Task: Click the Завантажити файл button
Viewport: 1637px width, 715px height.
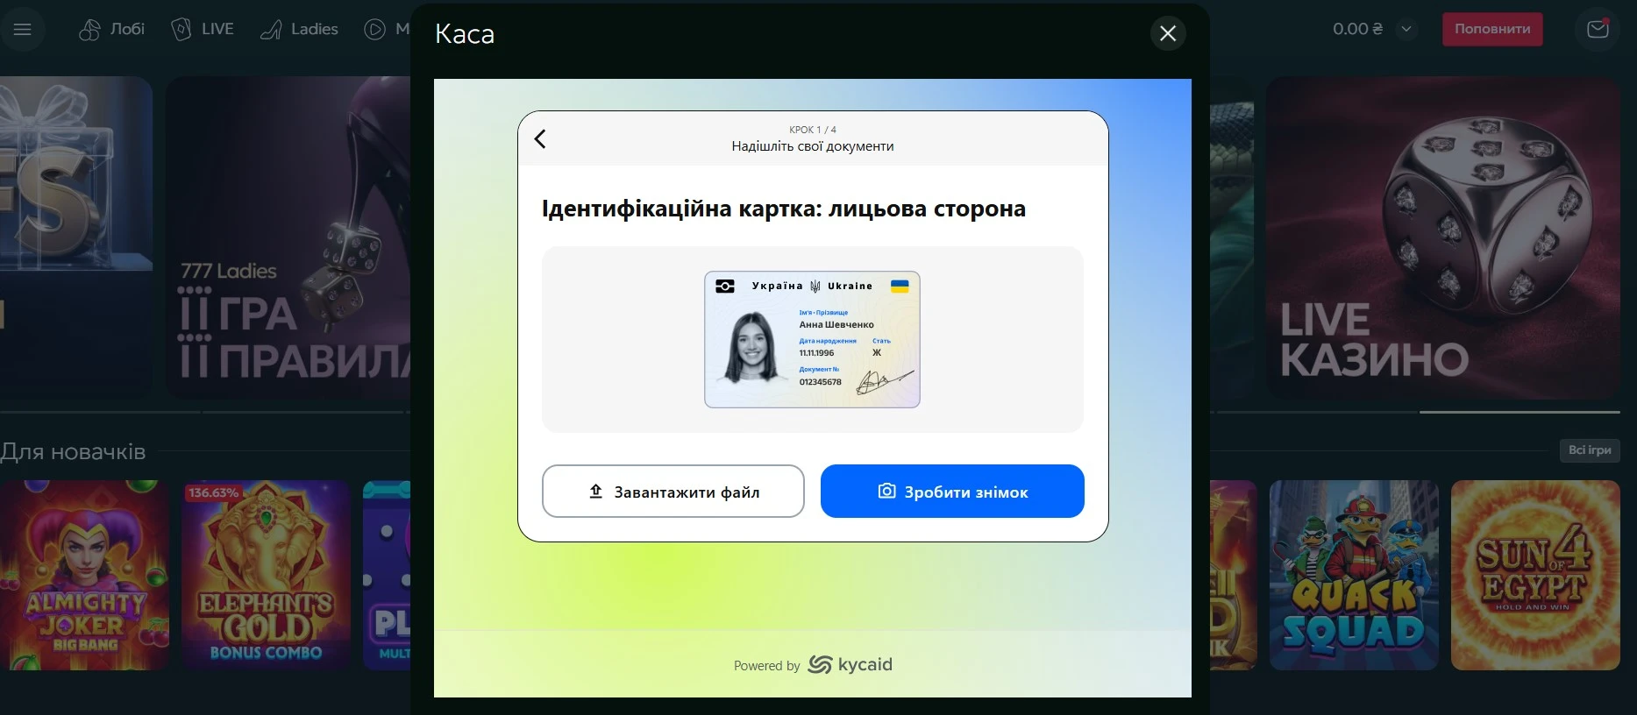Action: click(673, 492)
